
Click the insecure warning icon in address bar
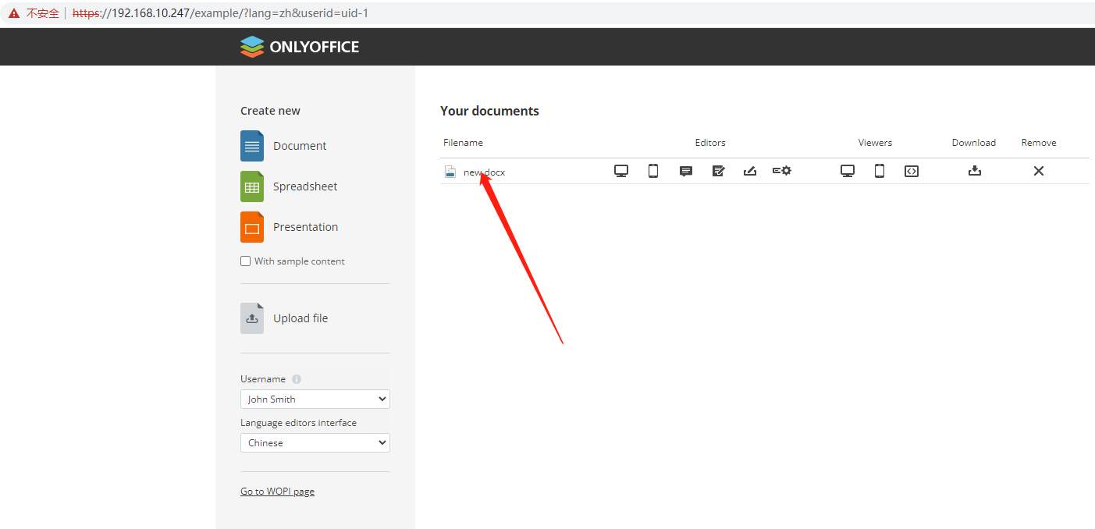[x=14, y=13]
